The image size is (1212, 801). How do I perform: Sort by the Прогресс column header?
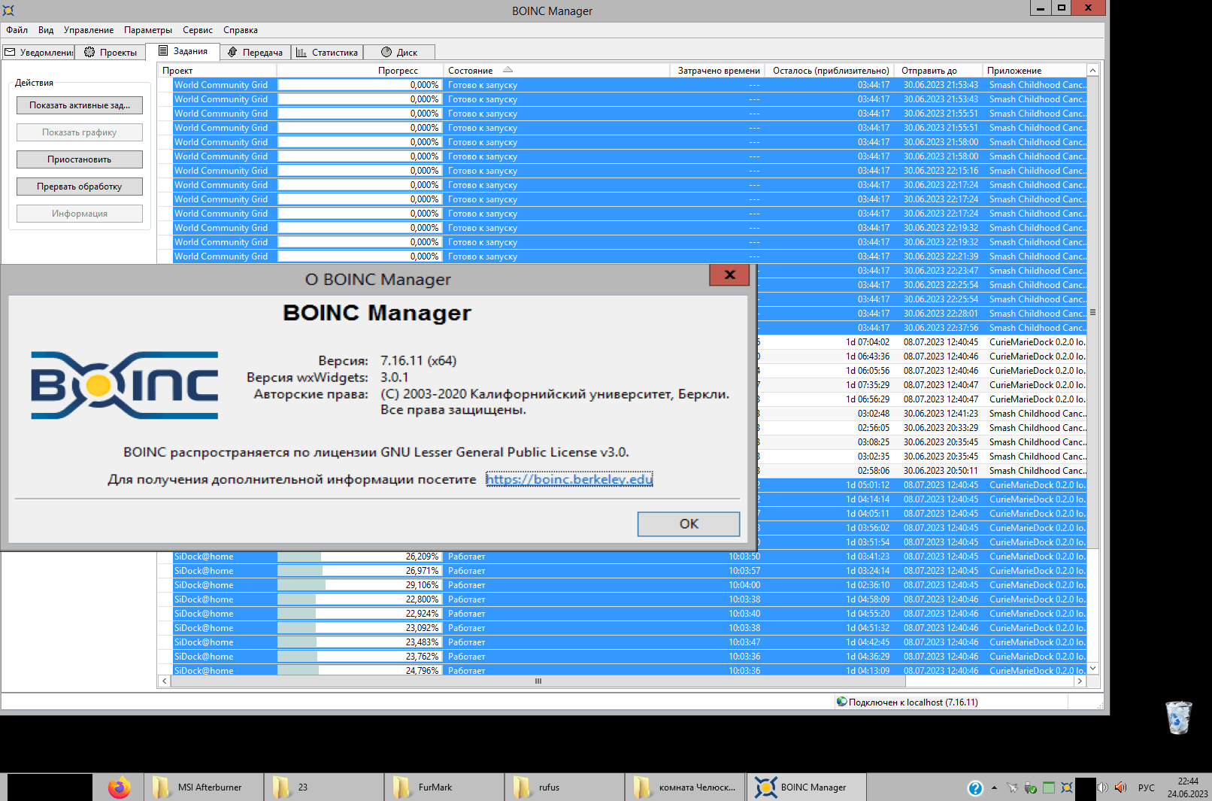coord(360,71)
